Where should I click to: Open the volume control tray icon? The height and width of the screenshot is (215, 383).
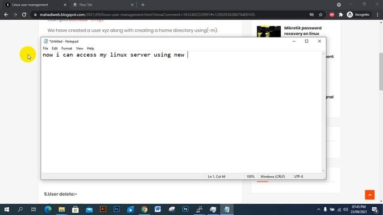point(345,210)
